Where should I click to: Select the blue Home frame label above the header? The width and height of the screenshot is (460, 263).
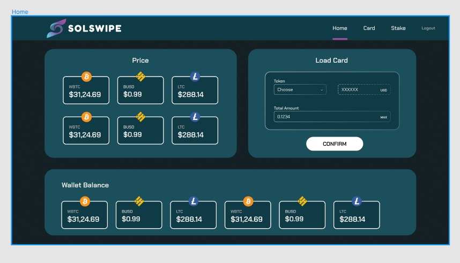pos(20,12)
